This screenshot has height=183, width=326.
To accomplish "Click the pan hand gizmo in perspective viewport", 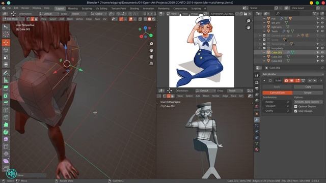I will pyautogui.click(x=151, y=50).
